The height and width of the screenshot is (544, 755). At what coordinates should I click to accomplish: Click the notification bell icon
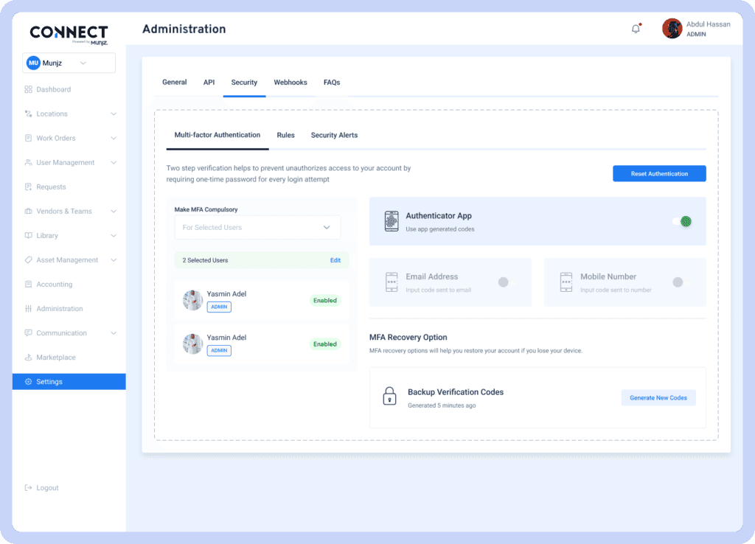636,29
